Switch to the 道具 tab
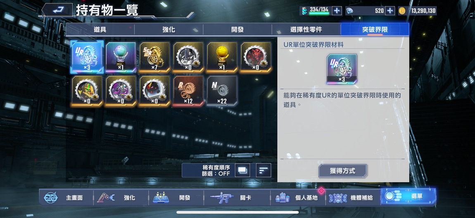This screenshot has height=218, width=475. (x=100, y=30)
